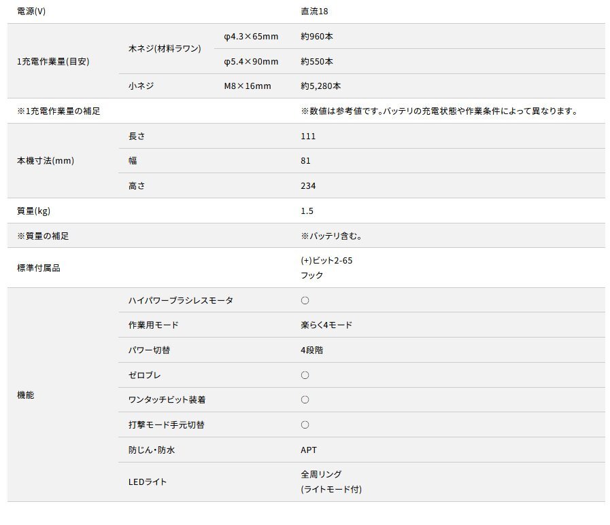Viewport: 610px width, 525px height.
Task: Click the φ5.4×90mm cell
Action: [249, 61]
